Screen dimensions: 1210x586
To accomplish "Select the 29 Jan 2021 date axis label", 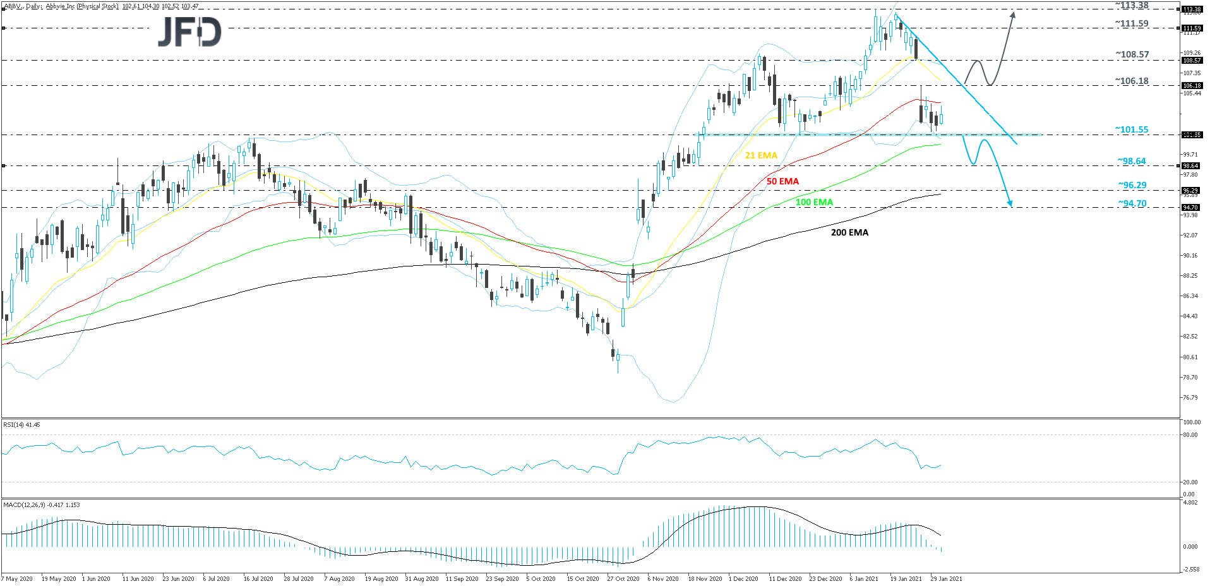I will pyautogui.click(x=946, y=578).
